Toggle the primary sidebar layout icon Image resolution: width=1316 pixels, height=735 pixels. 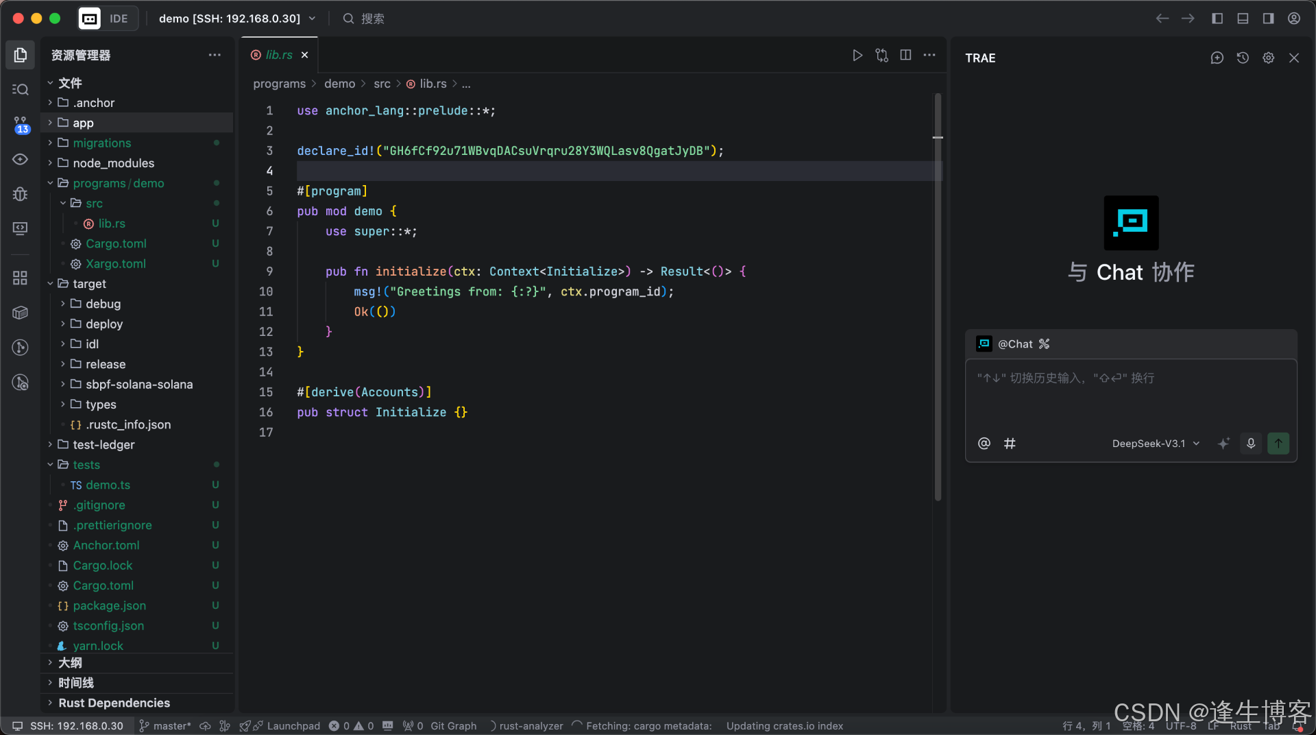pyautogui.click(x=1217, y=19)
